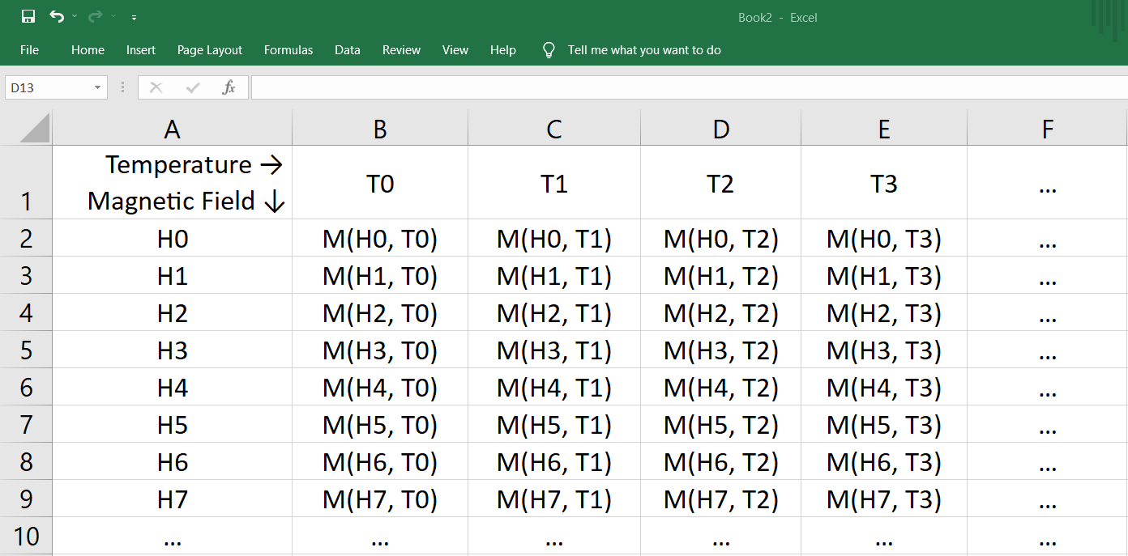Screen dimensions: 1128x556
Task: Switch to the Data tab
Action: point(347,49)
